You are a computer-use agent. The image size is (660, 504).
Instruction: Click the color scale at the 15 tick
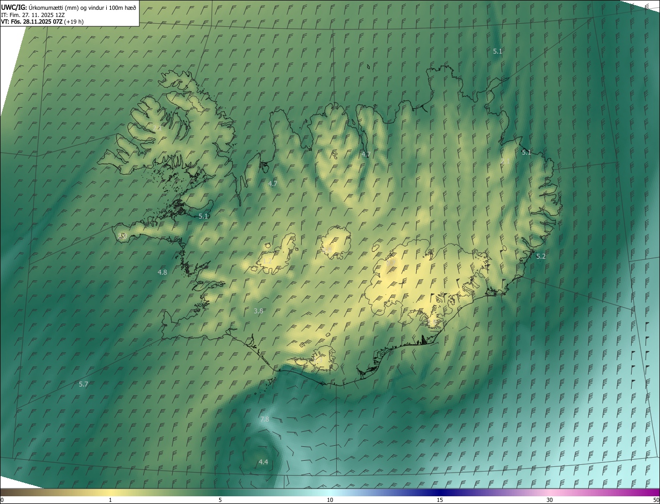click(440, 500)
